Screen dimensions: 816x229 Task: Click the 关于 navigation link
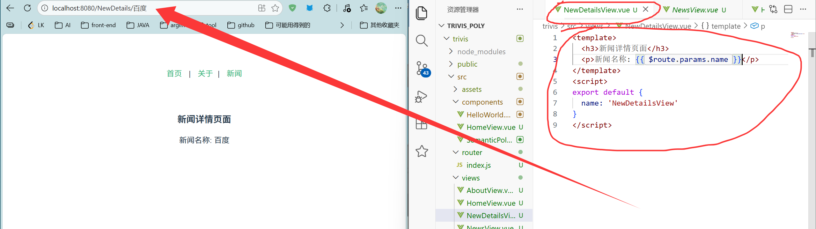click(x=205, y=74)
